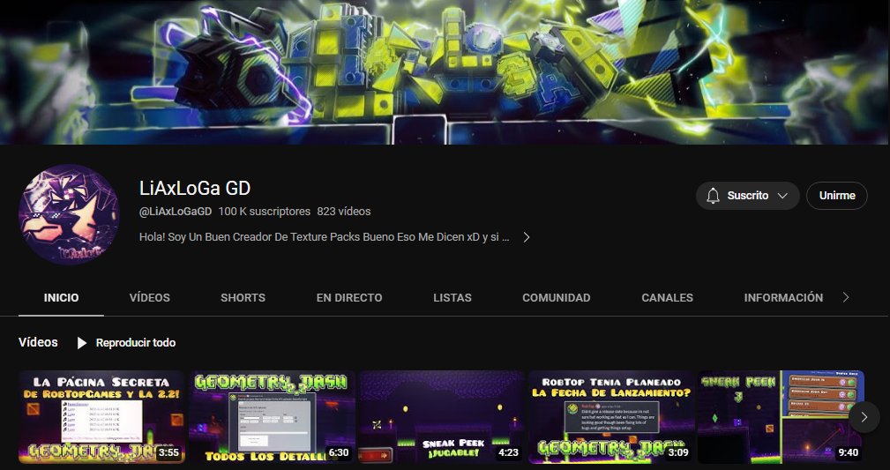Show more tabs with the right chevron
The image size is (890, 470).
(x=846, y=297)
